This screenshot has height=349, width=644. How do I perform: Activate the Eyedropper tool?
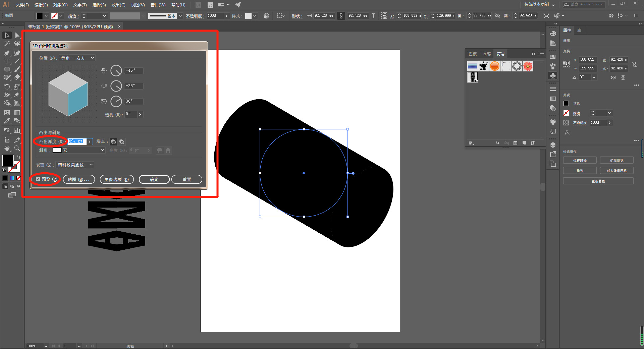[7, 121]
